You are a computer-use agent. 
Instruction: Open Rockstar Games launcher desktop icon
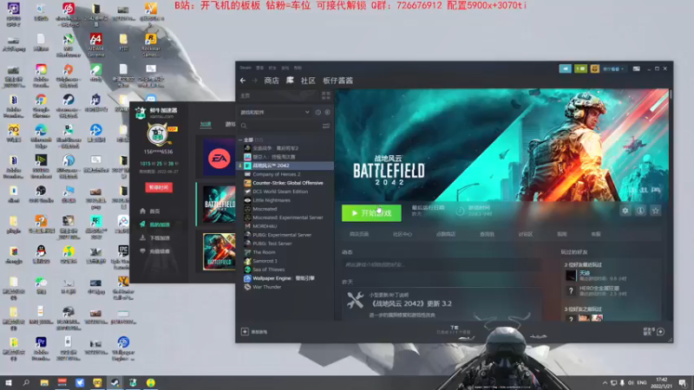(151, 46)
